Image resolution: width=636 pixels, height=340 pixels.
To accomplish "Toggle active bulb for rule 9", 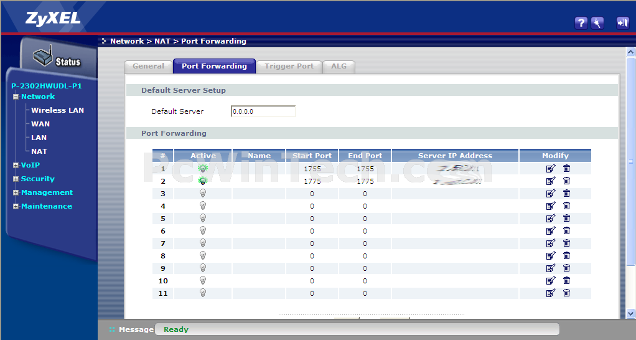I will click(203, 268).
